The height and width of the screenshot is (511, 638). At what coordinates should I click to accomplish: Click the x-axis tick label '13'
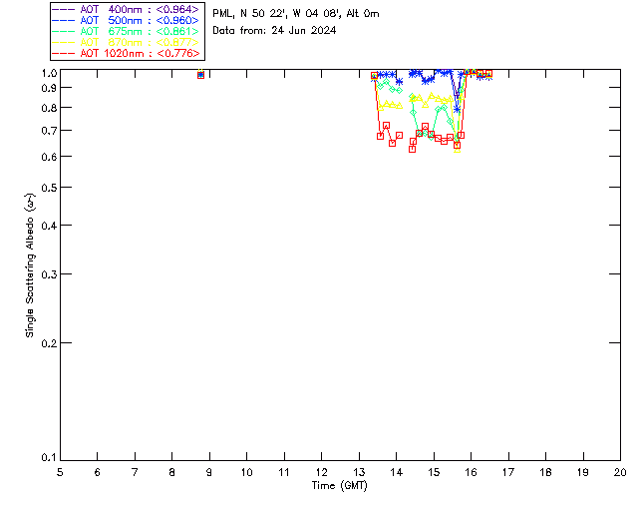(x=359, y=472)
